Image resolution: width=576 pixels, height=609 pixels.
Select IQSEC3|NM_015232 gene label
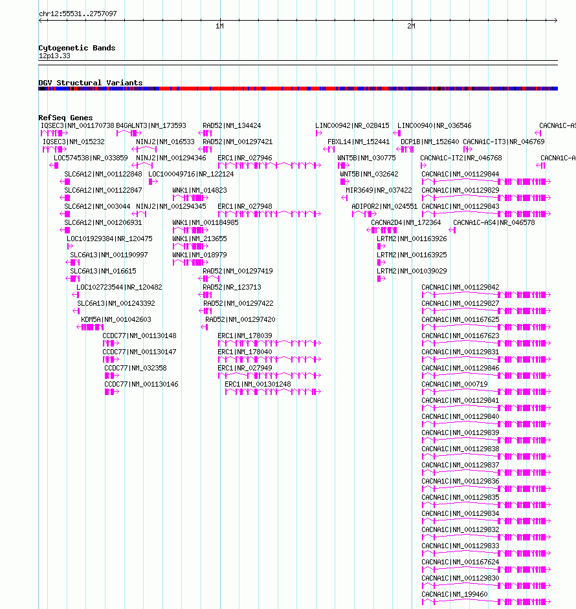pyautogui.click(x=74, y=142)
